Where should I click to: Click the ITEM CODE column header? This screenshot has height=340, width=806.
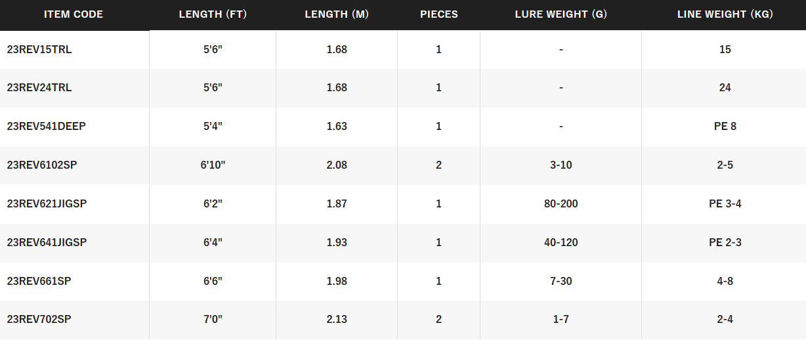click(x=74, y=14)
